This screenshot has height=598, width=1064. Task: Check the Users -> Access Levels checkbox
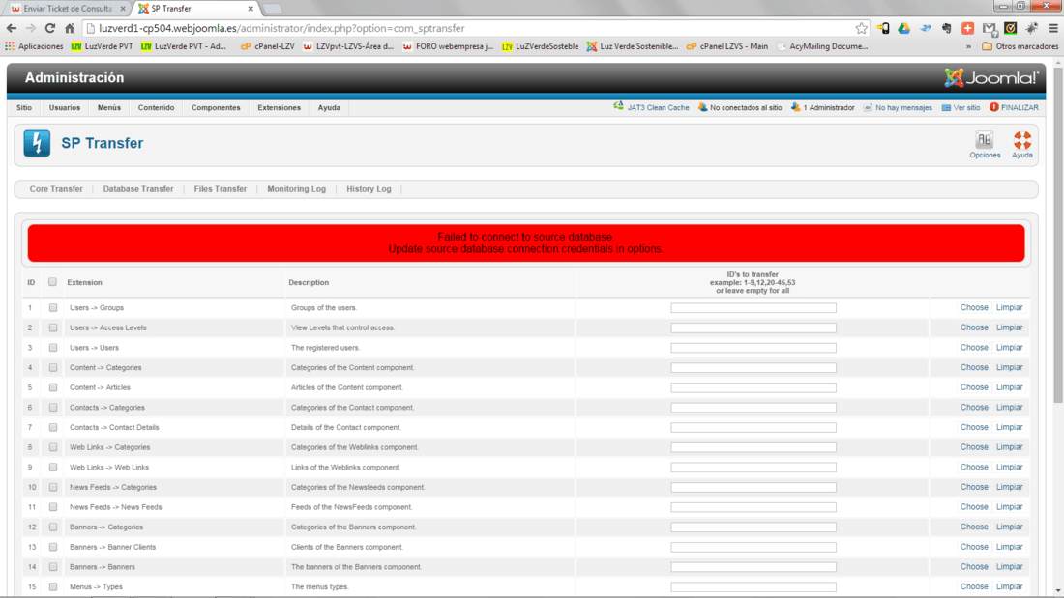click(x=53, y=327)
